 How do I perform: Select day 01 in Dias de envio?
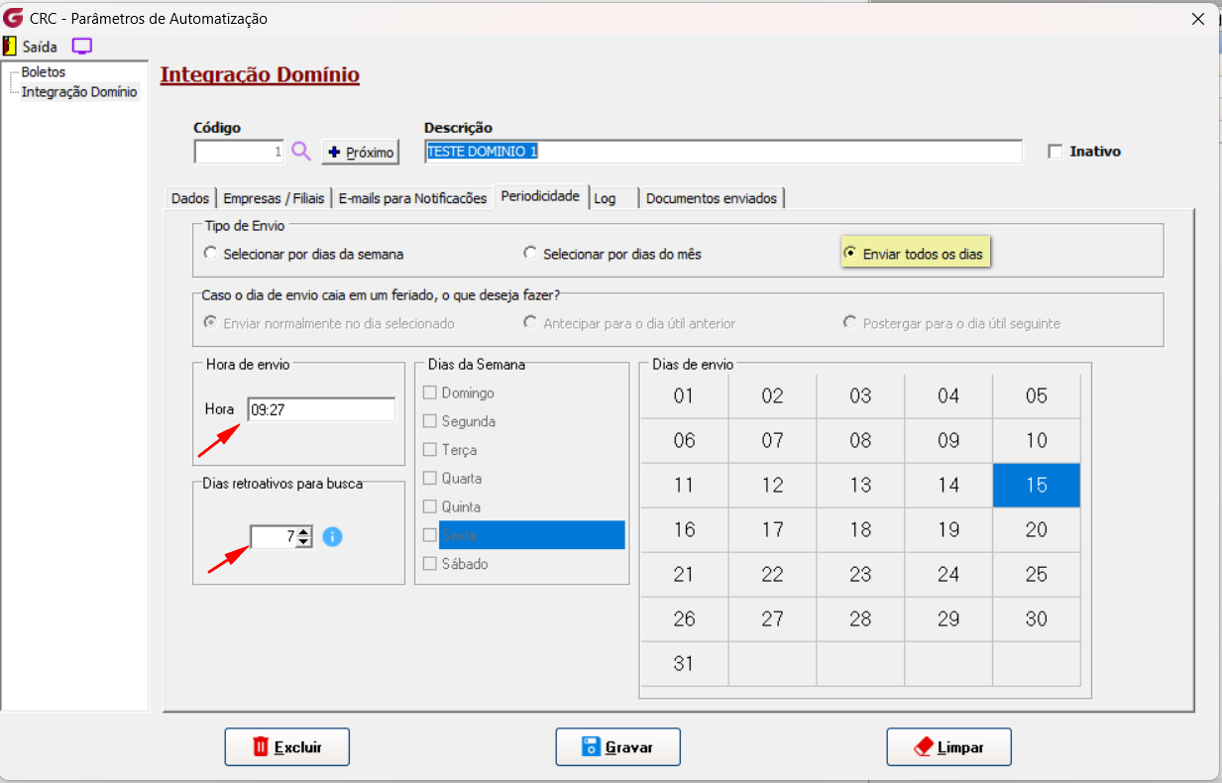click(x=684, y=396)
